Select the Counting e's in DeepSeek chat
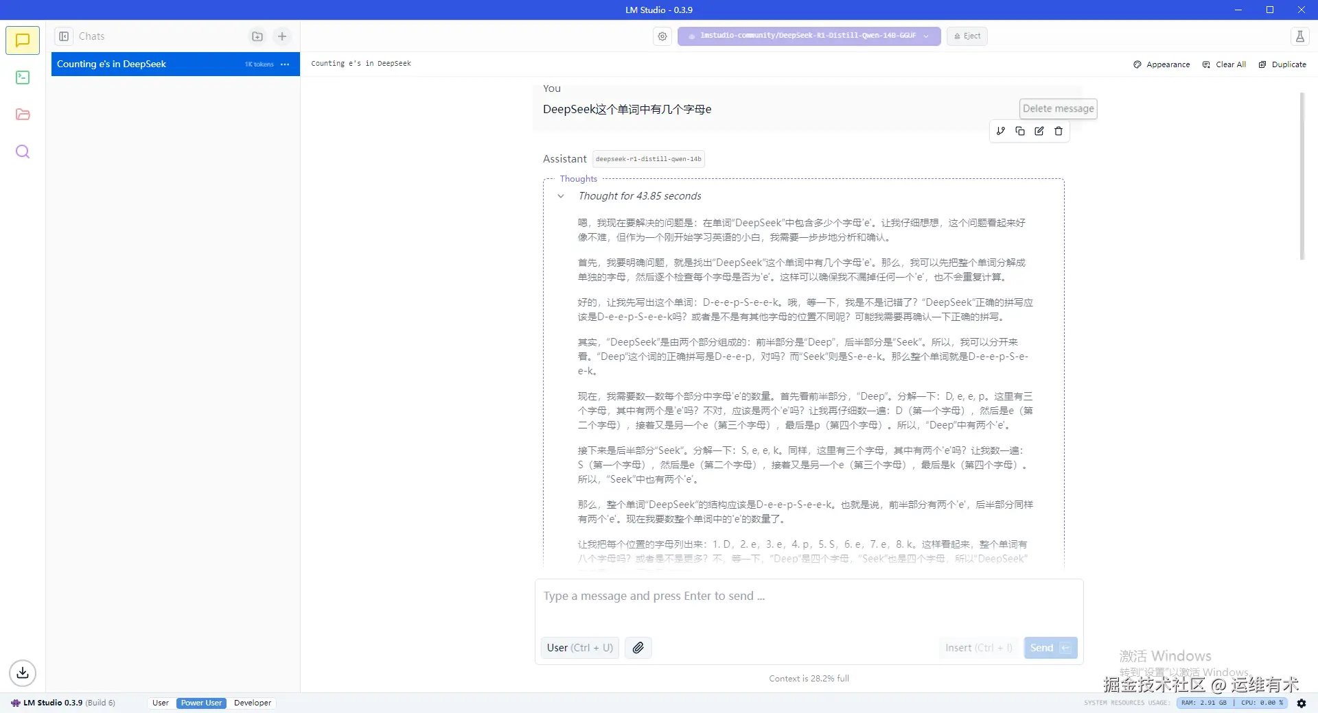Image resolution: width=1318 pixels, height=713 pixels. (x=176, y=64)
